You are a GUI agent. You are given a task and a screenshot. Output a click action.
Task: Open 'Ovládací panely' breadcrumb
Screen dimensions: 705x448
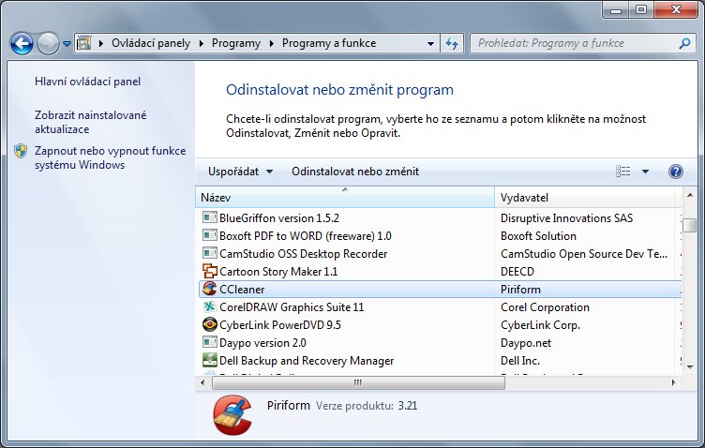[151, 43]
